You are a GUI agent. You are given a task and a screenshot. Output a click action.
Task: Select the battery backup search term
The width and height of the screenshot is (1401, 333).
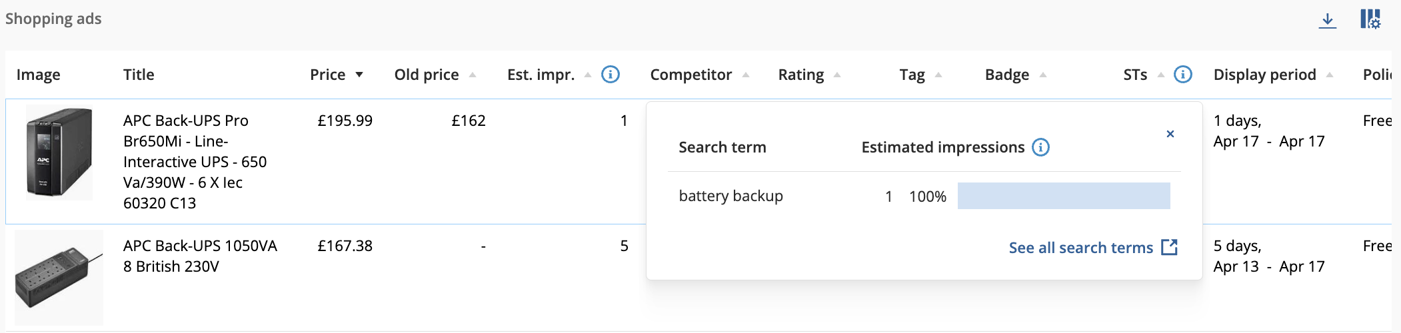(x=730, y=196)
